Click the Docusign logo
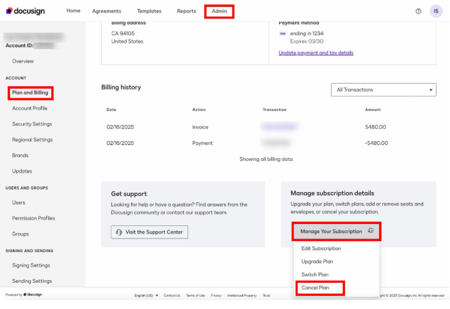The width and height of the screenshot is (450, 309). [x=26, y=11]
